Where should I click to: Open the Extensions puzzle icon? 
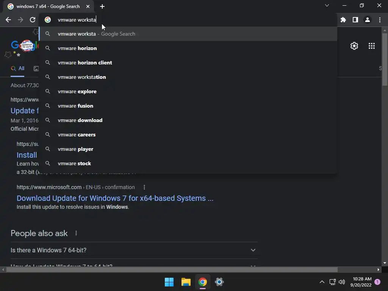point(343,20)
